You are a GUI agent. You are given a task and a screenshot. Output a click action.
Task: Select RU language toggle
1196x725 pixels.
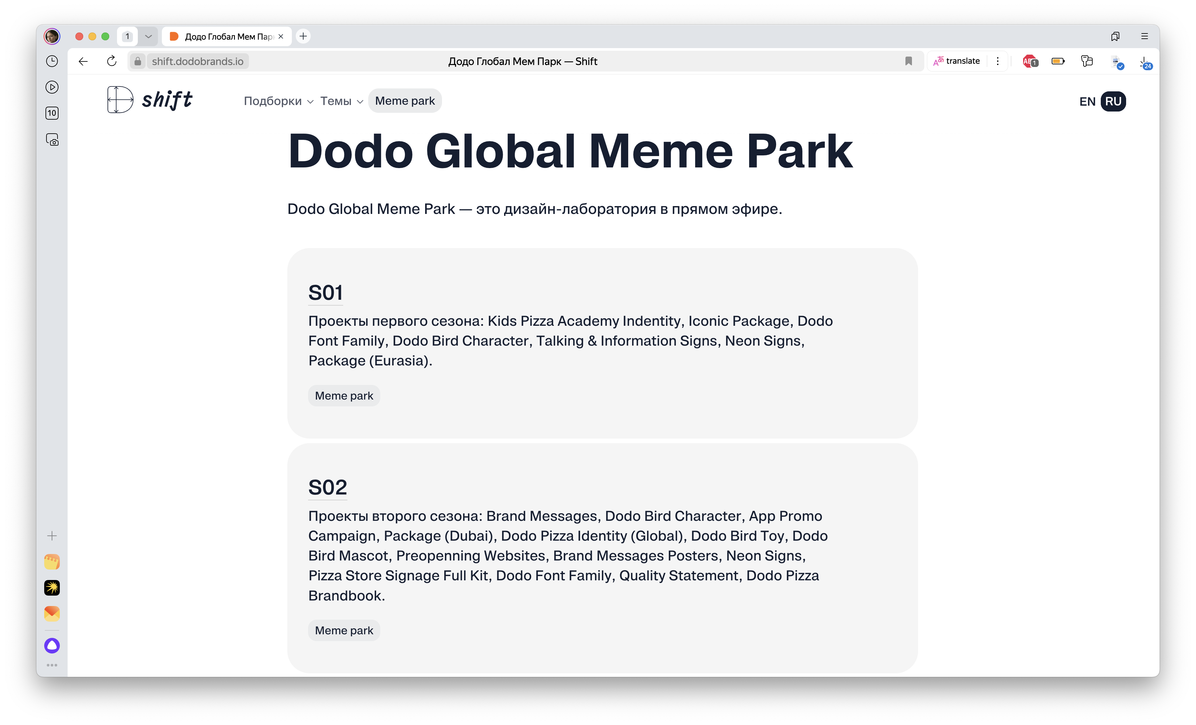(1113, 101)
